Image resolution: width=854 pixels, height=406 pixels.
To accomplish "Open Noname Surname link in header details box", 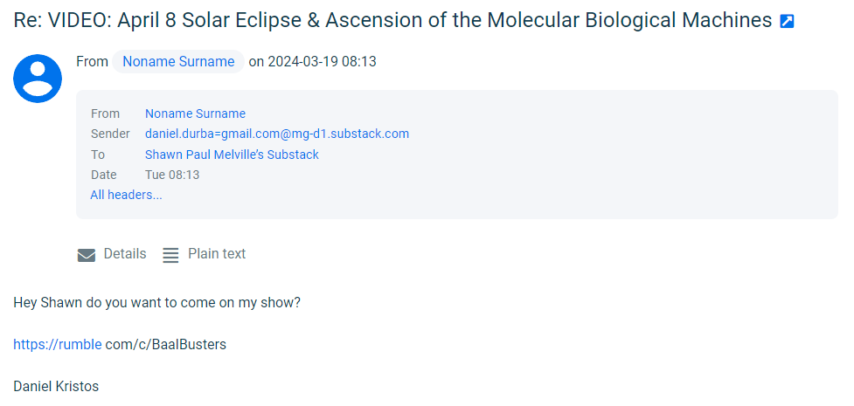I will pyautogui.click(x=195, y=114).
